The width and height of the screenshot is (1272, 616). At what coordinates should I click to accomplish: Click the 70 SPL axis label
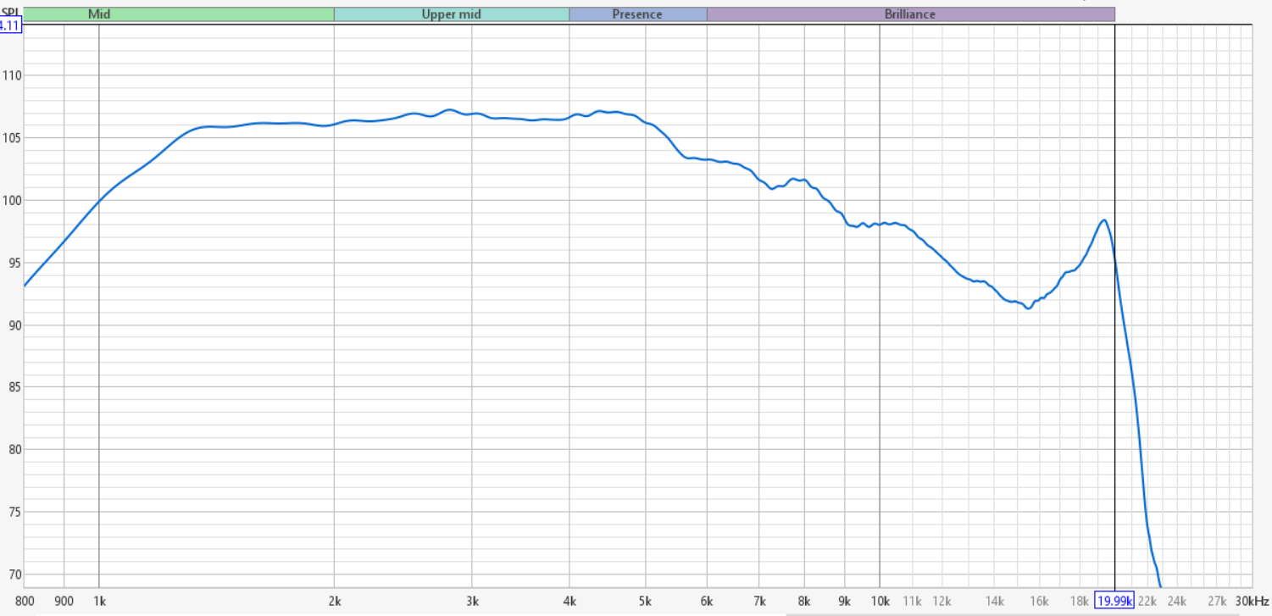14,574
